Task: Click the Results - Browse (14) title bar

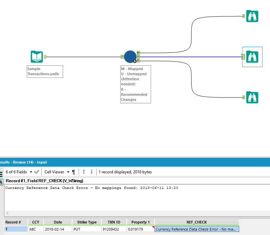Action: [x=135, y=162]
